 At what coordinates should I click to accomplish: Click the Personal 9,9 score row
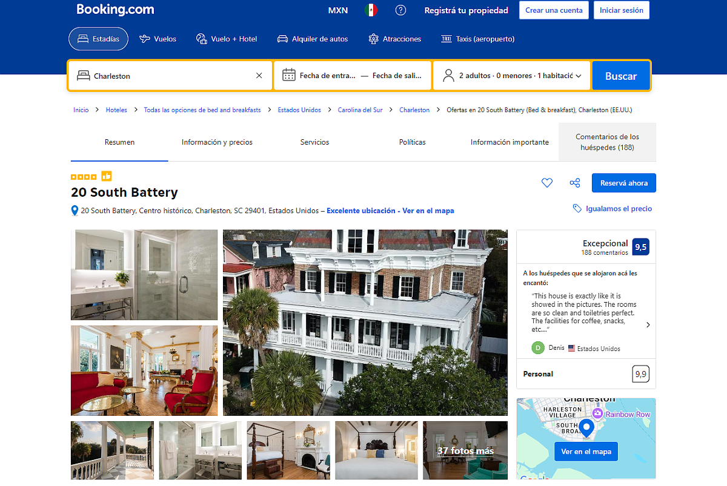tap(586, 374)
